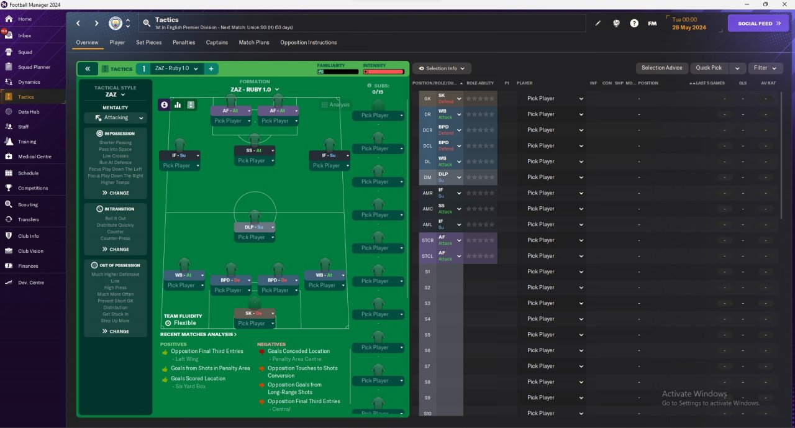The height and width of the screenshot is (428, 795).
Task: Click the Social Feed button
Action: pyautogui.click(x=758, y=24)
